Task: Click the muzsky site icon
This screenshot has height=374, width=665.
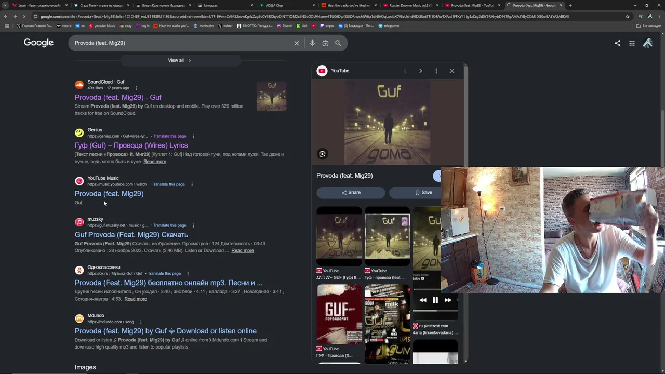Action: (79, 222)
